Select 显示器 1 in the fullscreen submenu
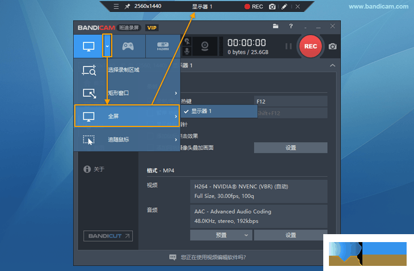This screenshot has height=271, width=414. point(219,111)
